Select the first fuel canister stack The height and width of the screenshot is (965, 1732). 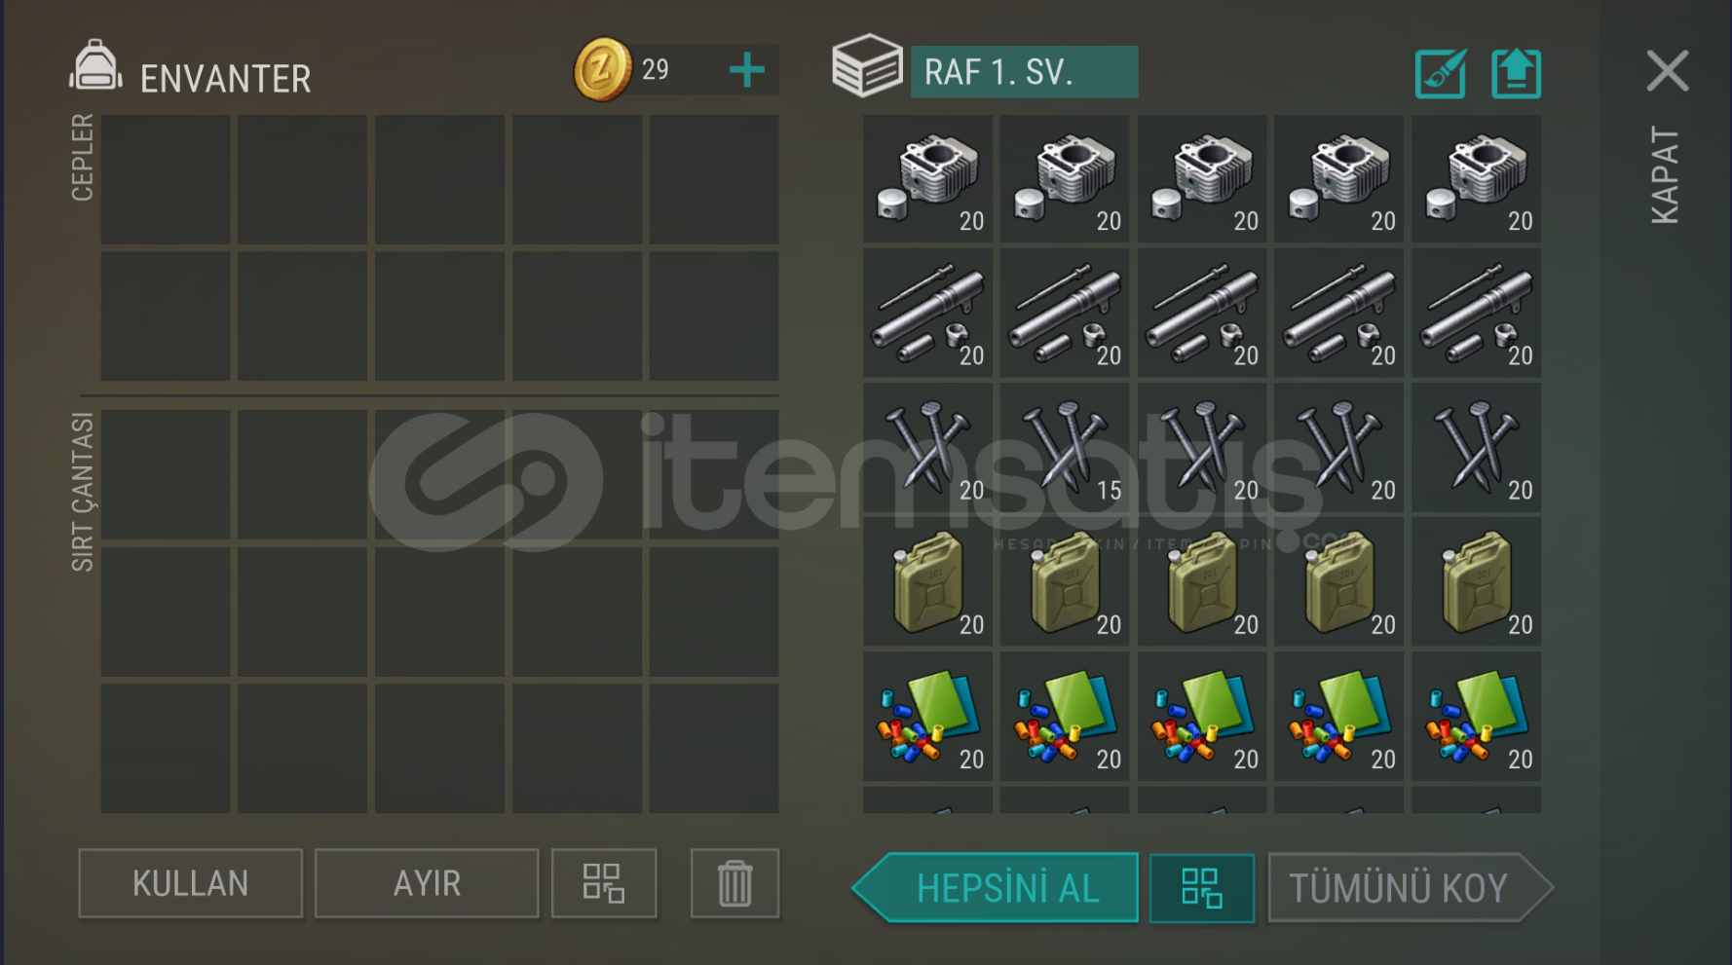(927, 582)
